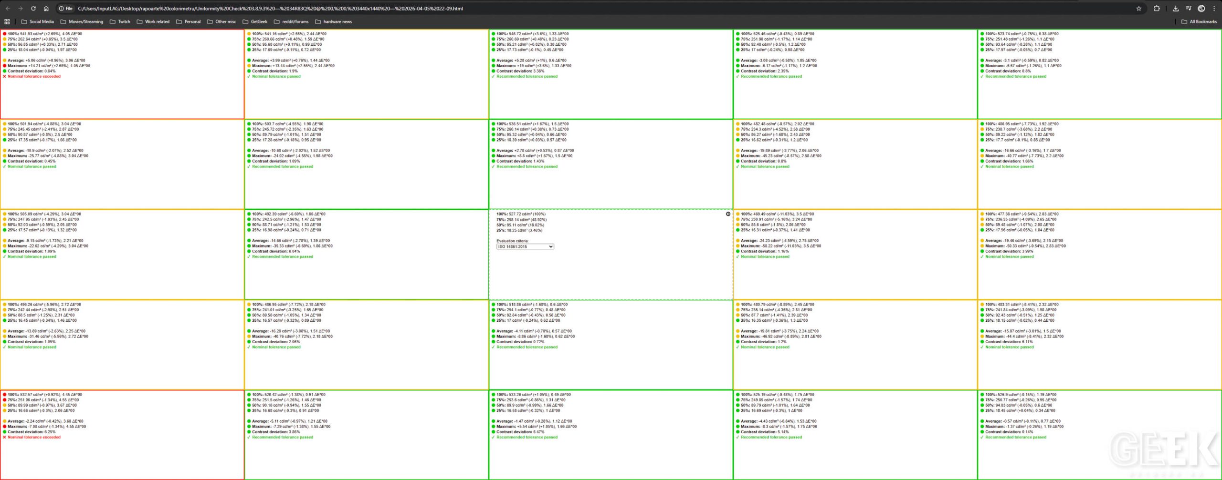Image resolution: width=1222 pixels, height=480 pixels.
Task: Navigate back with the back arrow
Action: pos(8,9)
